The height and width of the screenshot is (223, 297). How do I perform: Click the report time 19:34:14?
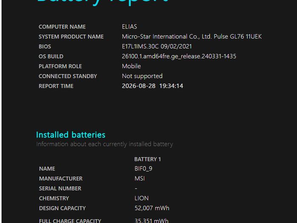click(x=171, y=86)
